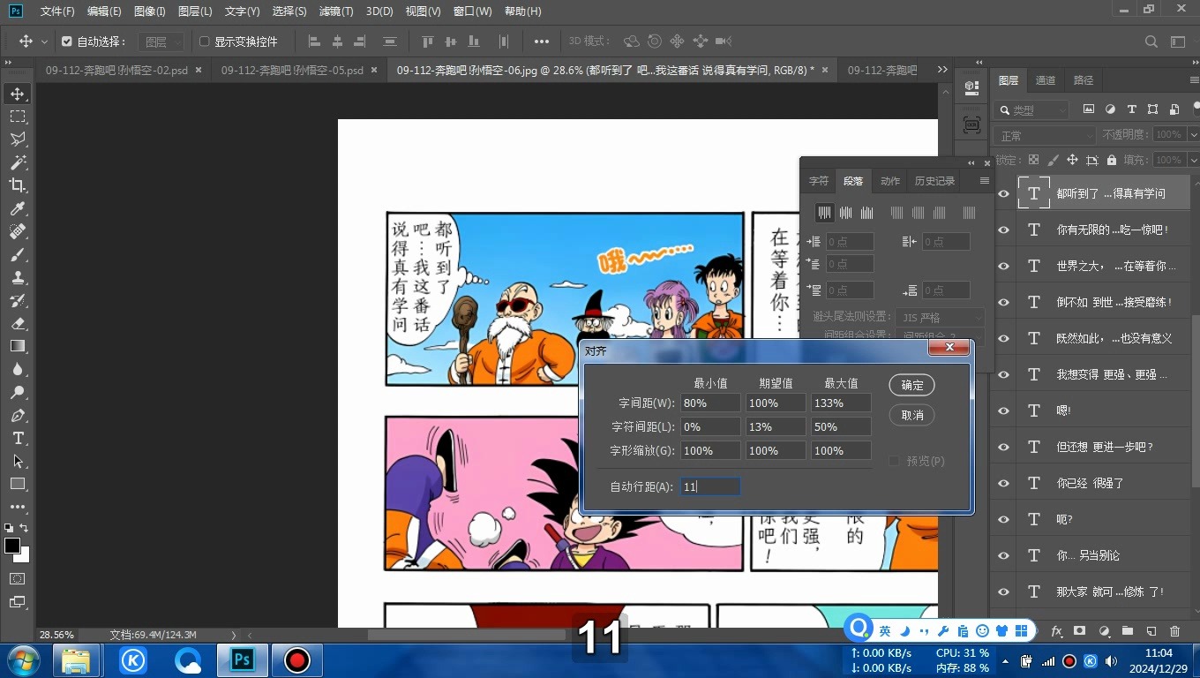Screen dimensions: 1200x678
Task: Select the Rectangle shape tool
Action: pos(18,484)
